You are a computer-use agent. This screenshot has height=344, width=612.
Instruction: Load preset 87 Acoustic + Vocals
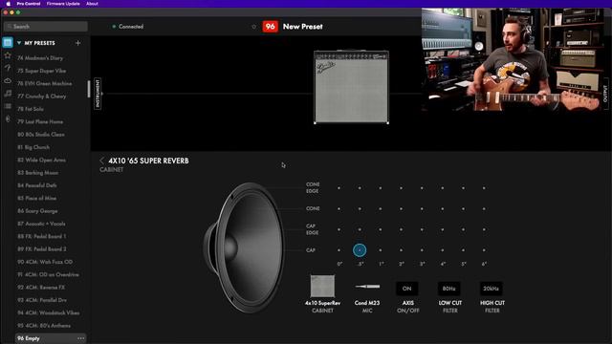(41, 224)
